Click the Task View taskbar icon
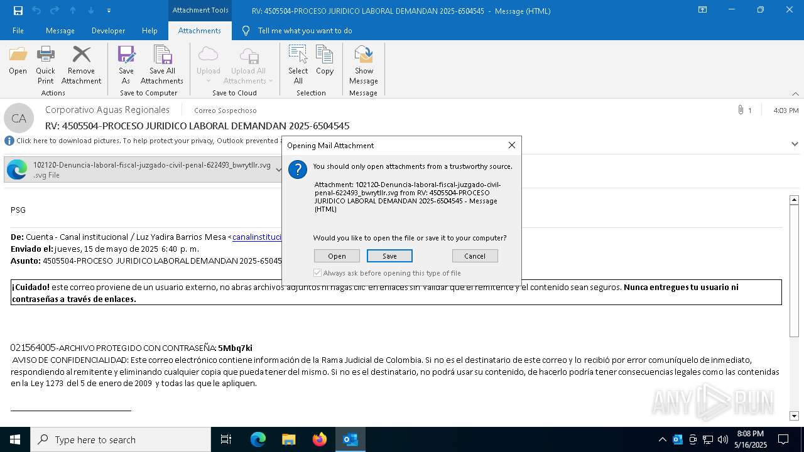Screen dimensions: 804x452 tap(226, 439)
